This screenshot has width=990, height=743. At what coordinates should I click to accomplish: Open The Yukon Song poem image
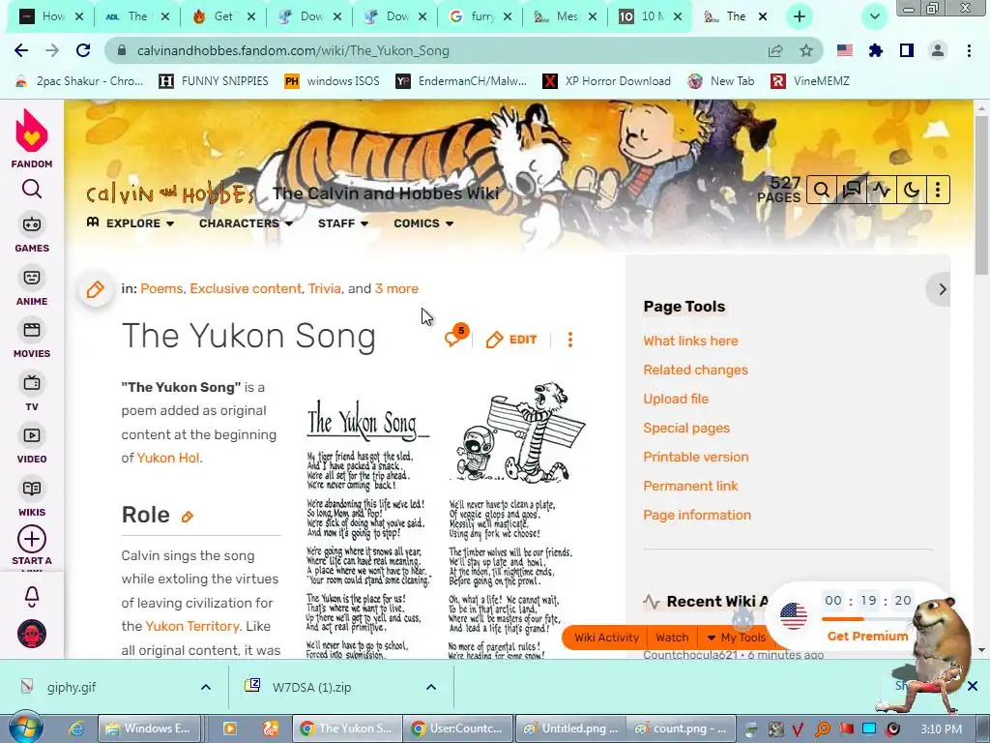445,520
